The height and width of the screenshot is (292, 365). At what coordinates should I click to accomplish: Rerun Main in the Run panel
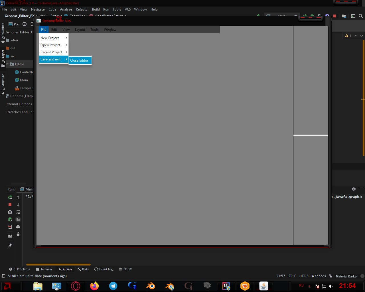coord(10,197)
